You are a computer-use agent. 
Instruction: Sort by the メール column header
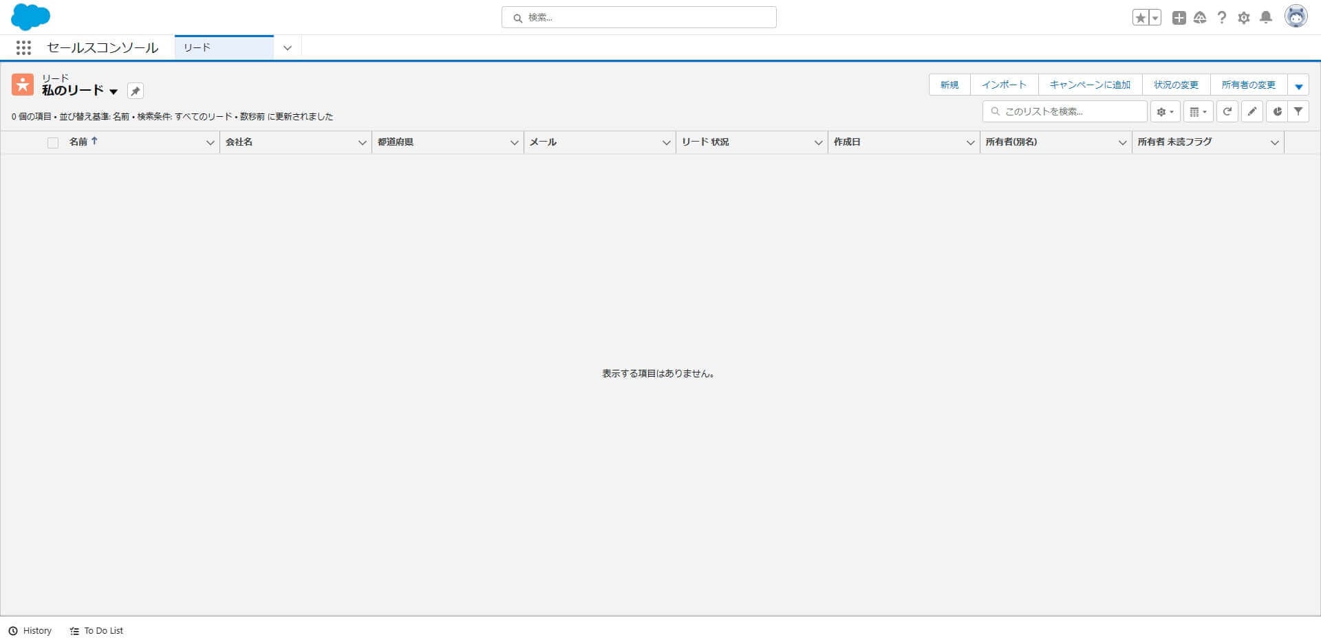tap(543, 142)
